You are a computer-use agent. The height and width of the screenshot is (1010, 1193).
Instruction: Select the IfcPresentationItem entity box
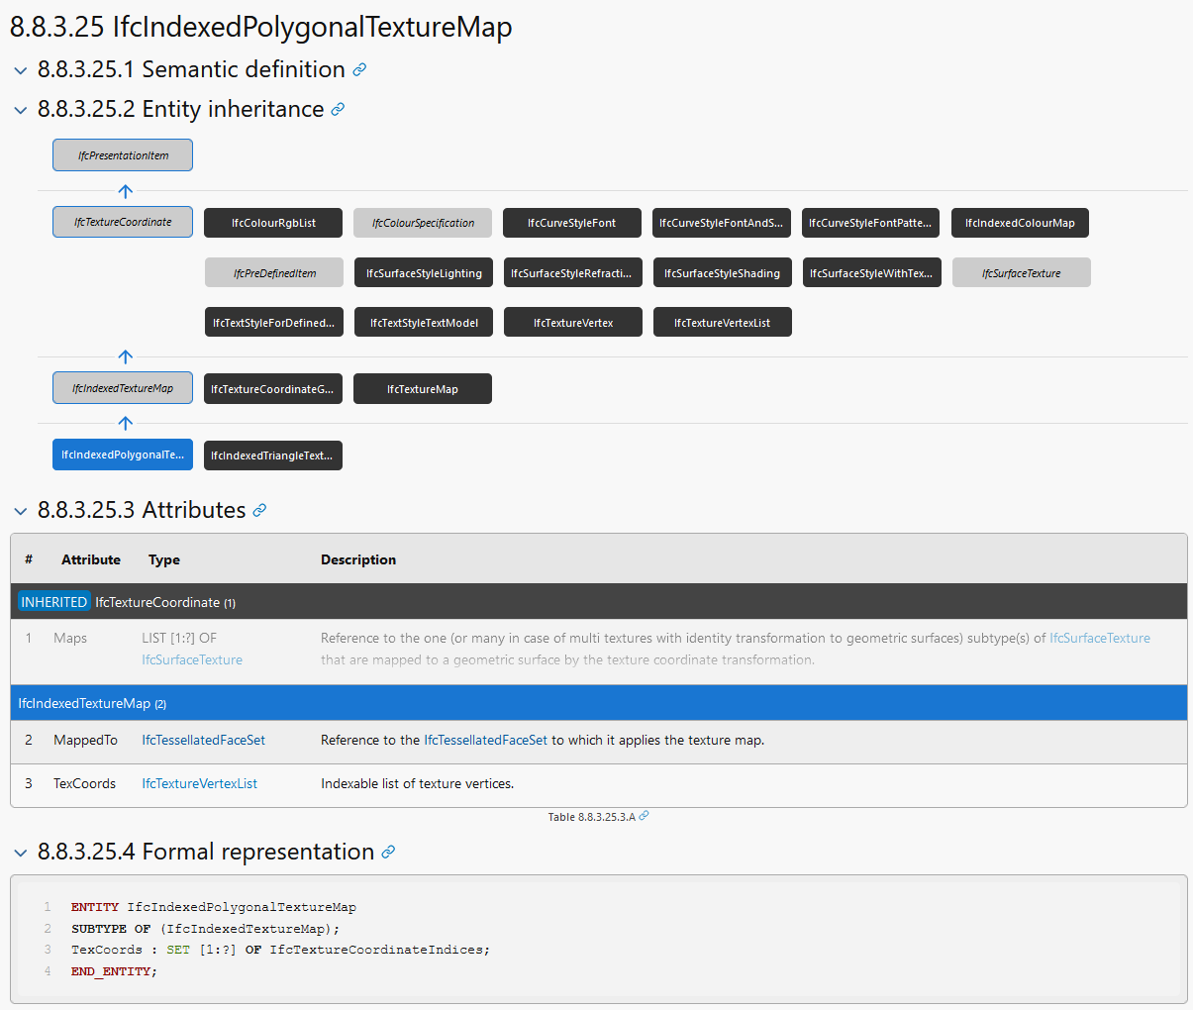tap(123, 154)
